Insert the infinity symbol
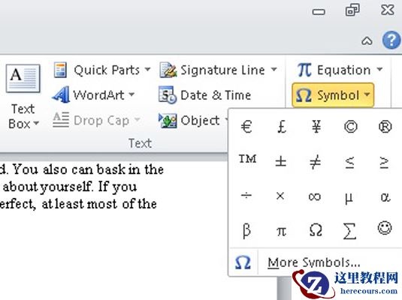Image resolution: width=402 pixels, height=300 pixels. coord(315,196)
